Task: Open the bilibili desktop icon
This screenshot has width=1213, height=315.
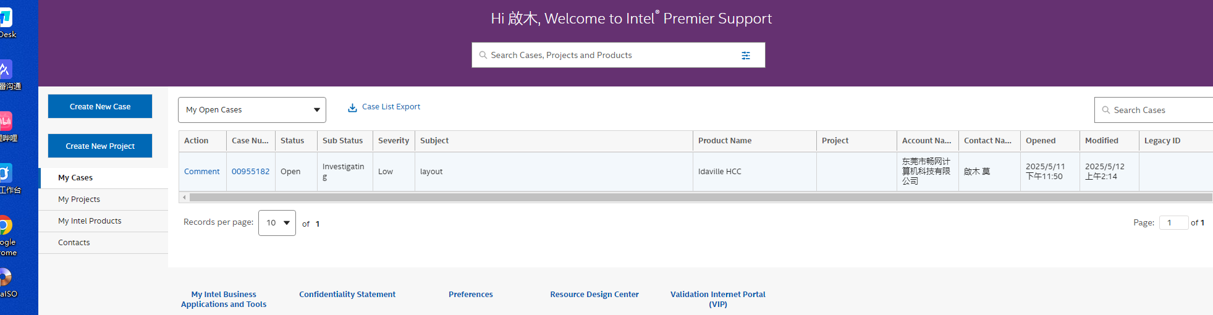Action: pos(5,121)
